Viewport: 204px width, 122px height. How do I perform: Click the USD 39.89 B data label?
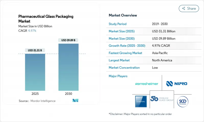point(68,40)
